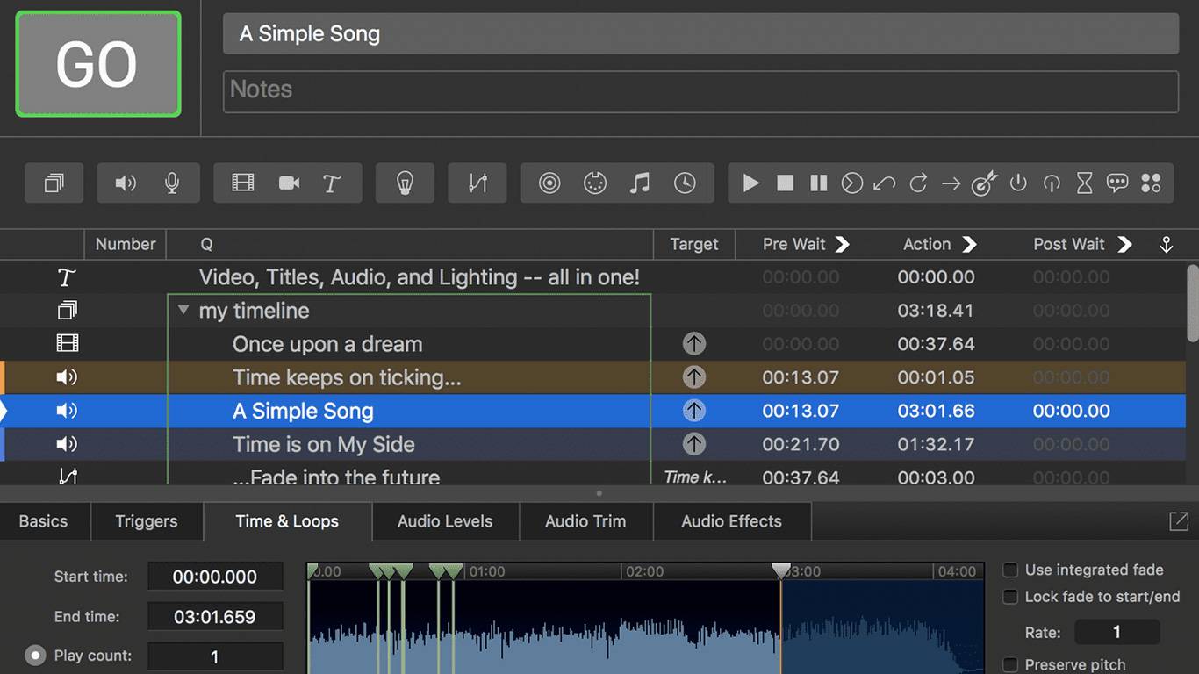Switch to the Audio Levels tab
The image size is (1199, 674).
tap(445, 521)
